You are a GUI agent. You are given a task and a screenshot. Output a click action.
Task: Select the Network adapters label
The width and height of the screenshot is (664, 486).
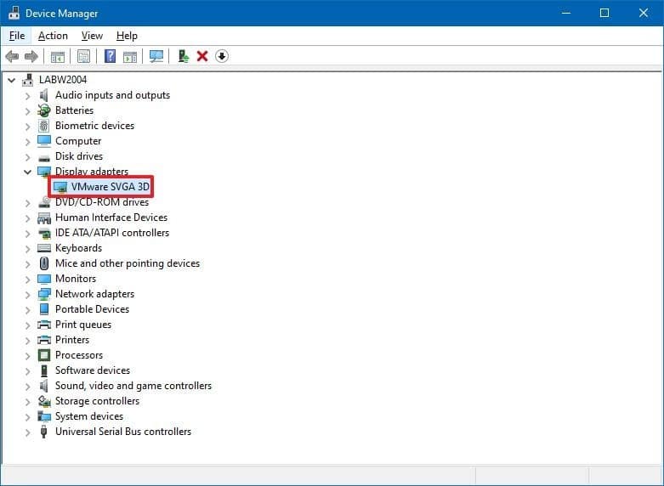(x=95, y=294)
